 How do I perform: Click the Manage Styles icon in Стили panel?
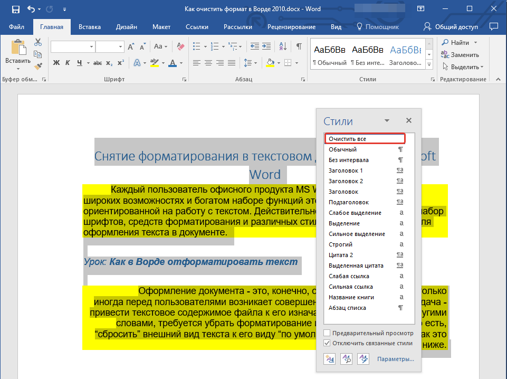[x=363, y=359]
